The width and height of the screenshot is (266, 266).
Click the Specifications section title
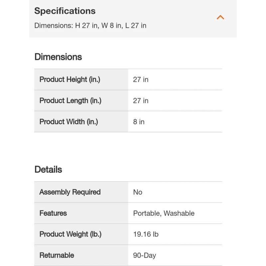pyautogui.click(x=65, y=11)
